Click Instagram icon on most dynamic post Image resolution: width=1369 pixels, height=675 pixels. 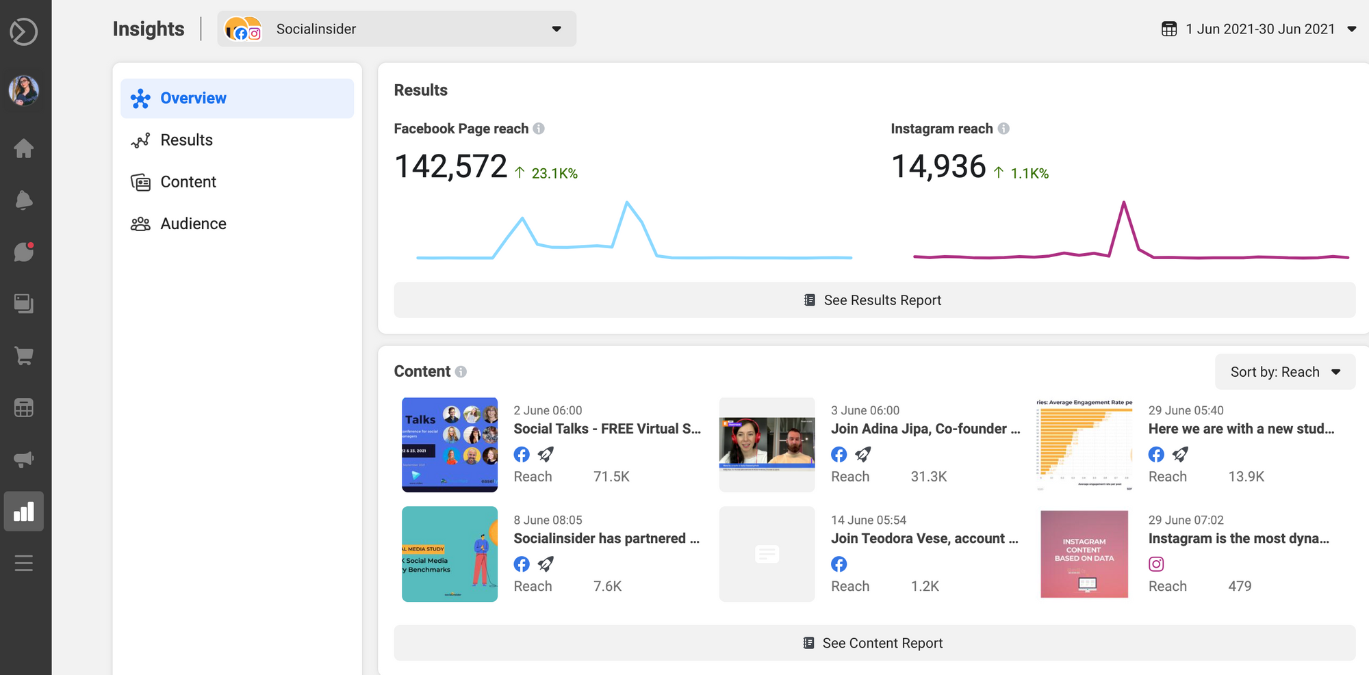(1156, 564)
